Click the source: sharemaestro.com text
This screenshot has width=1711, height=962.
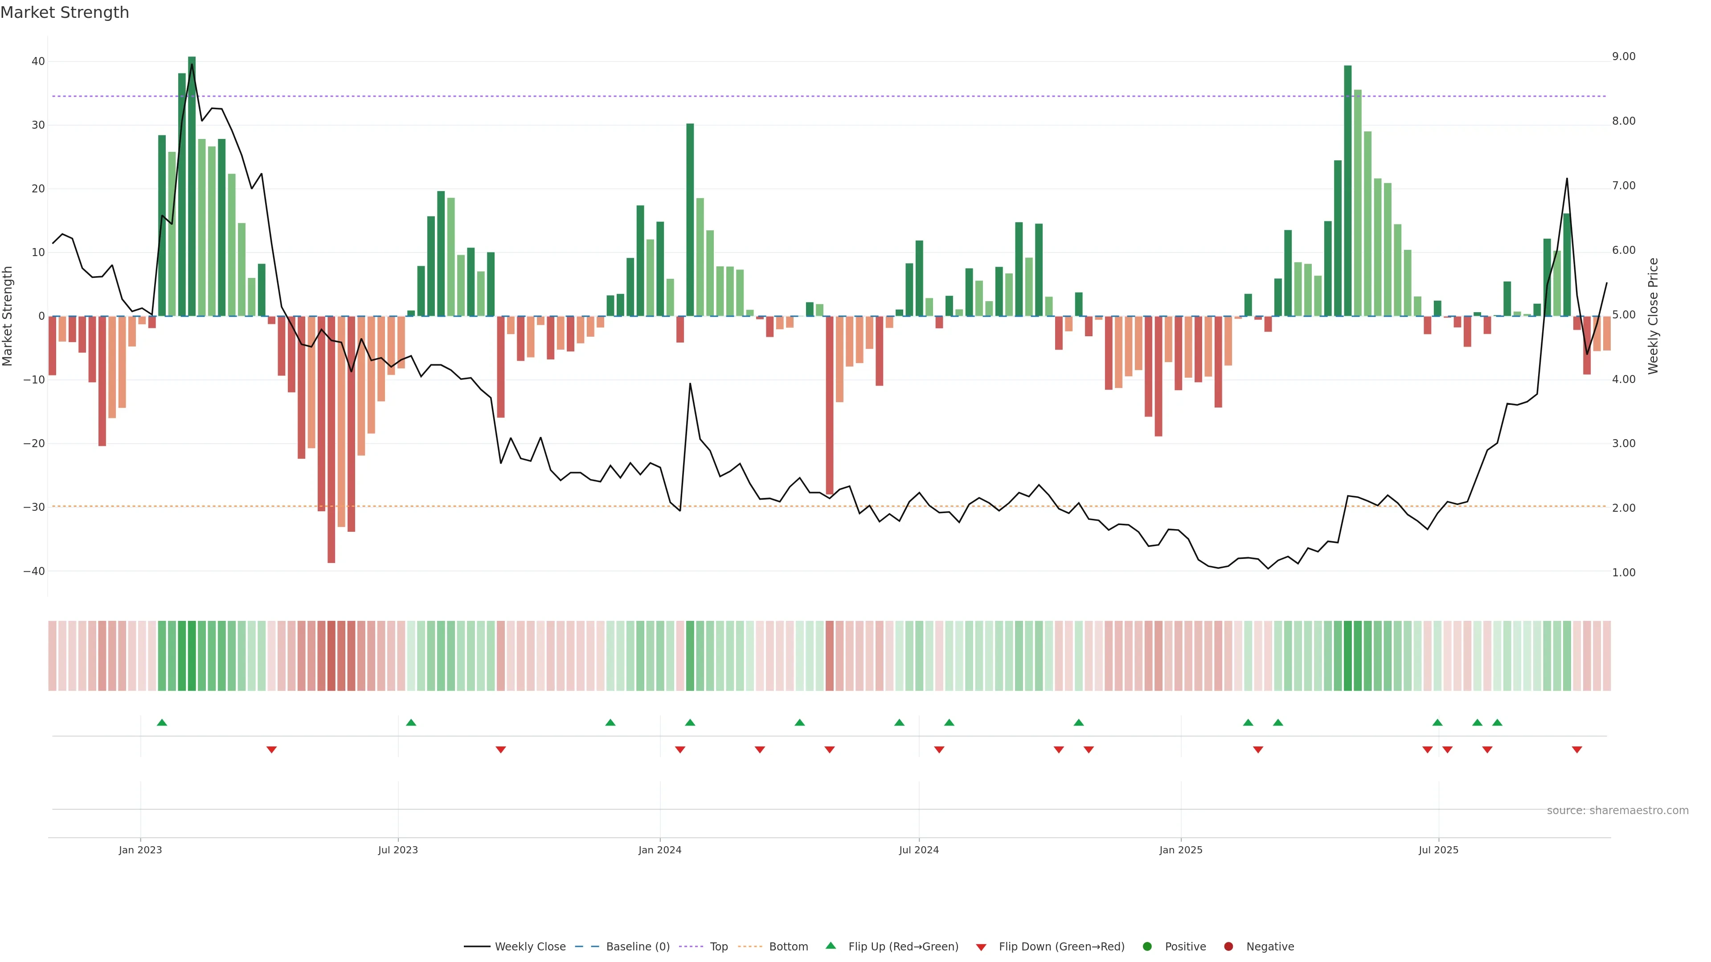click(x=1617, y=810)
